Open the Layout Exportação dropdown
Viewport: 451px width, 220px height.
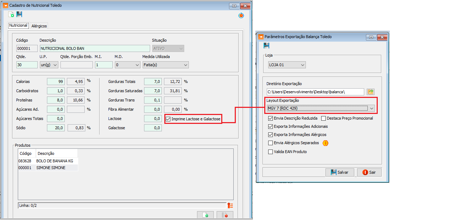click(x=372, y=108)
